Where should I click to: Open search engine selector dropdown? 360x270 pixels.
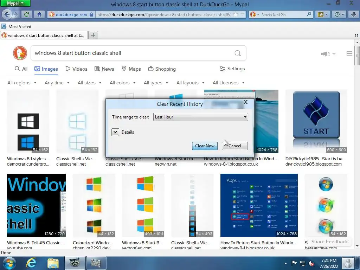pyautogui.click(x=255, y=14)
